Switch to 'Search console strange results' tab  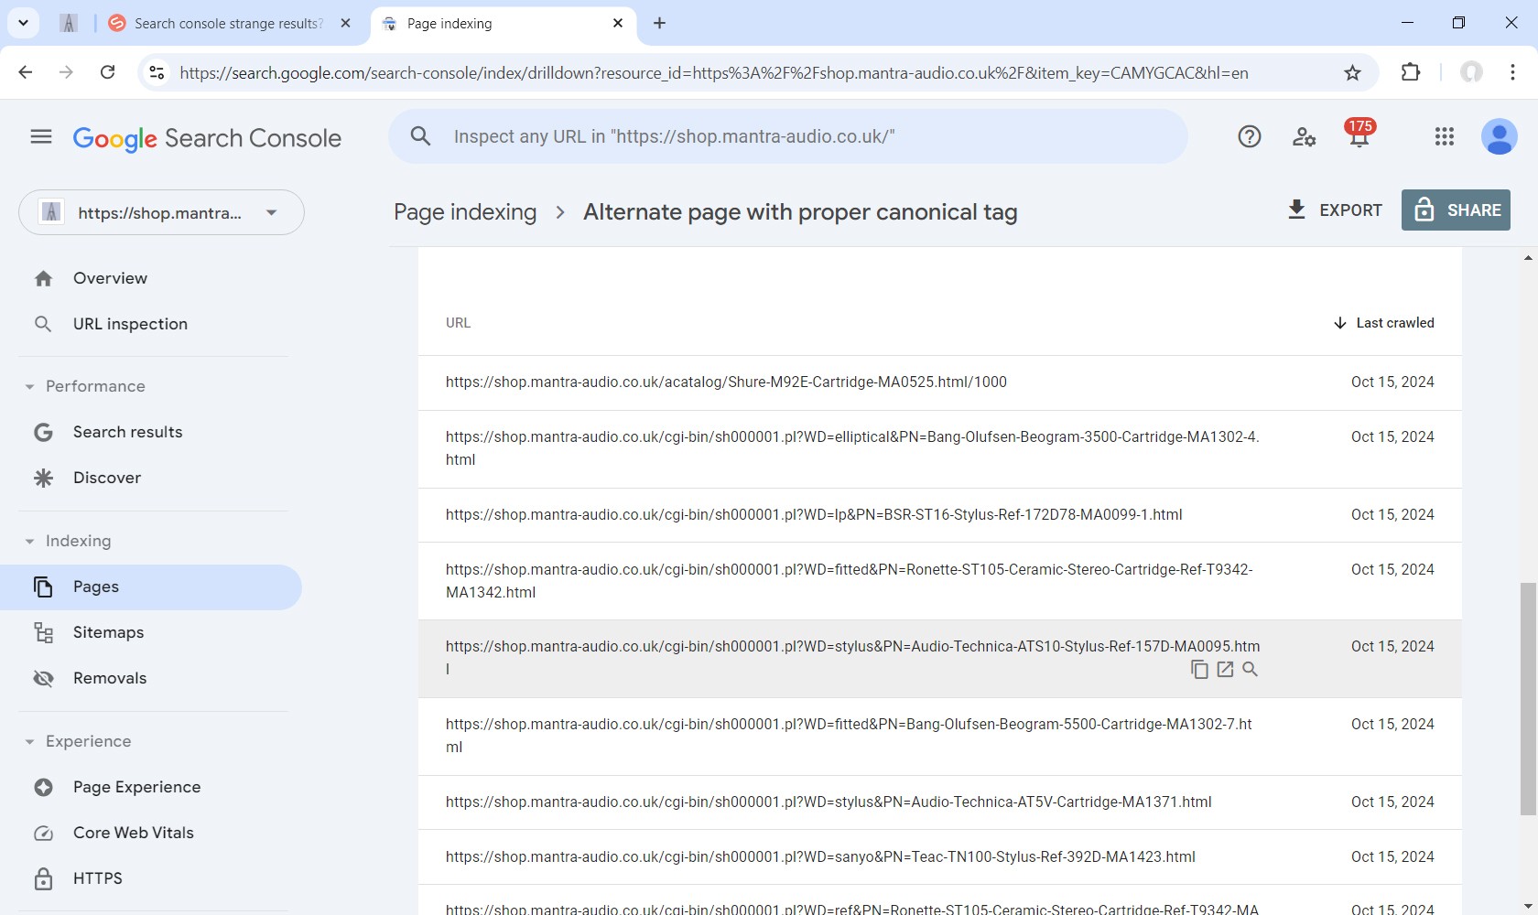(227, 24)
